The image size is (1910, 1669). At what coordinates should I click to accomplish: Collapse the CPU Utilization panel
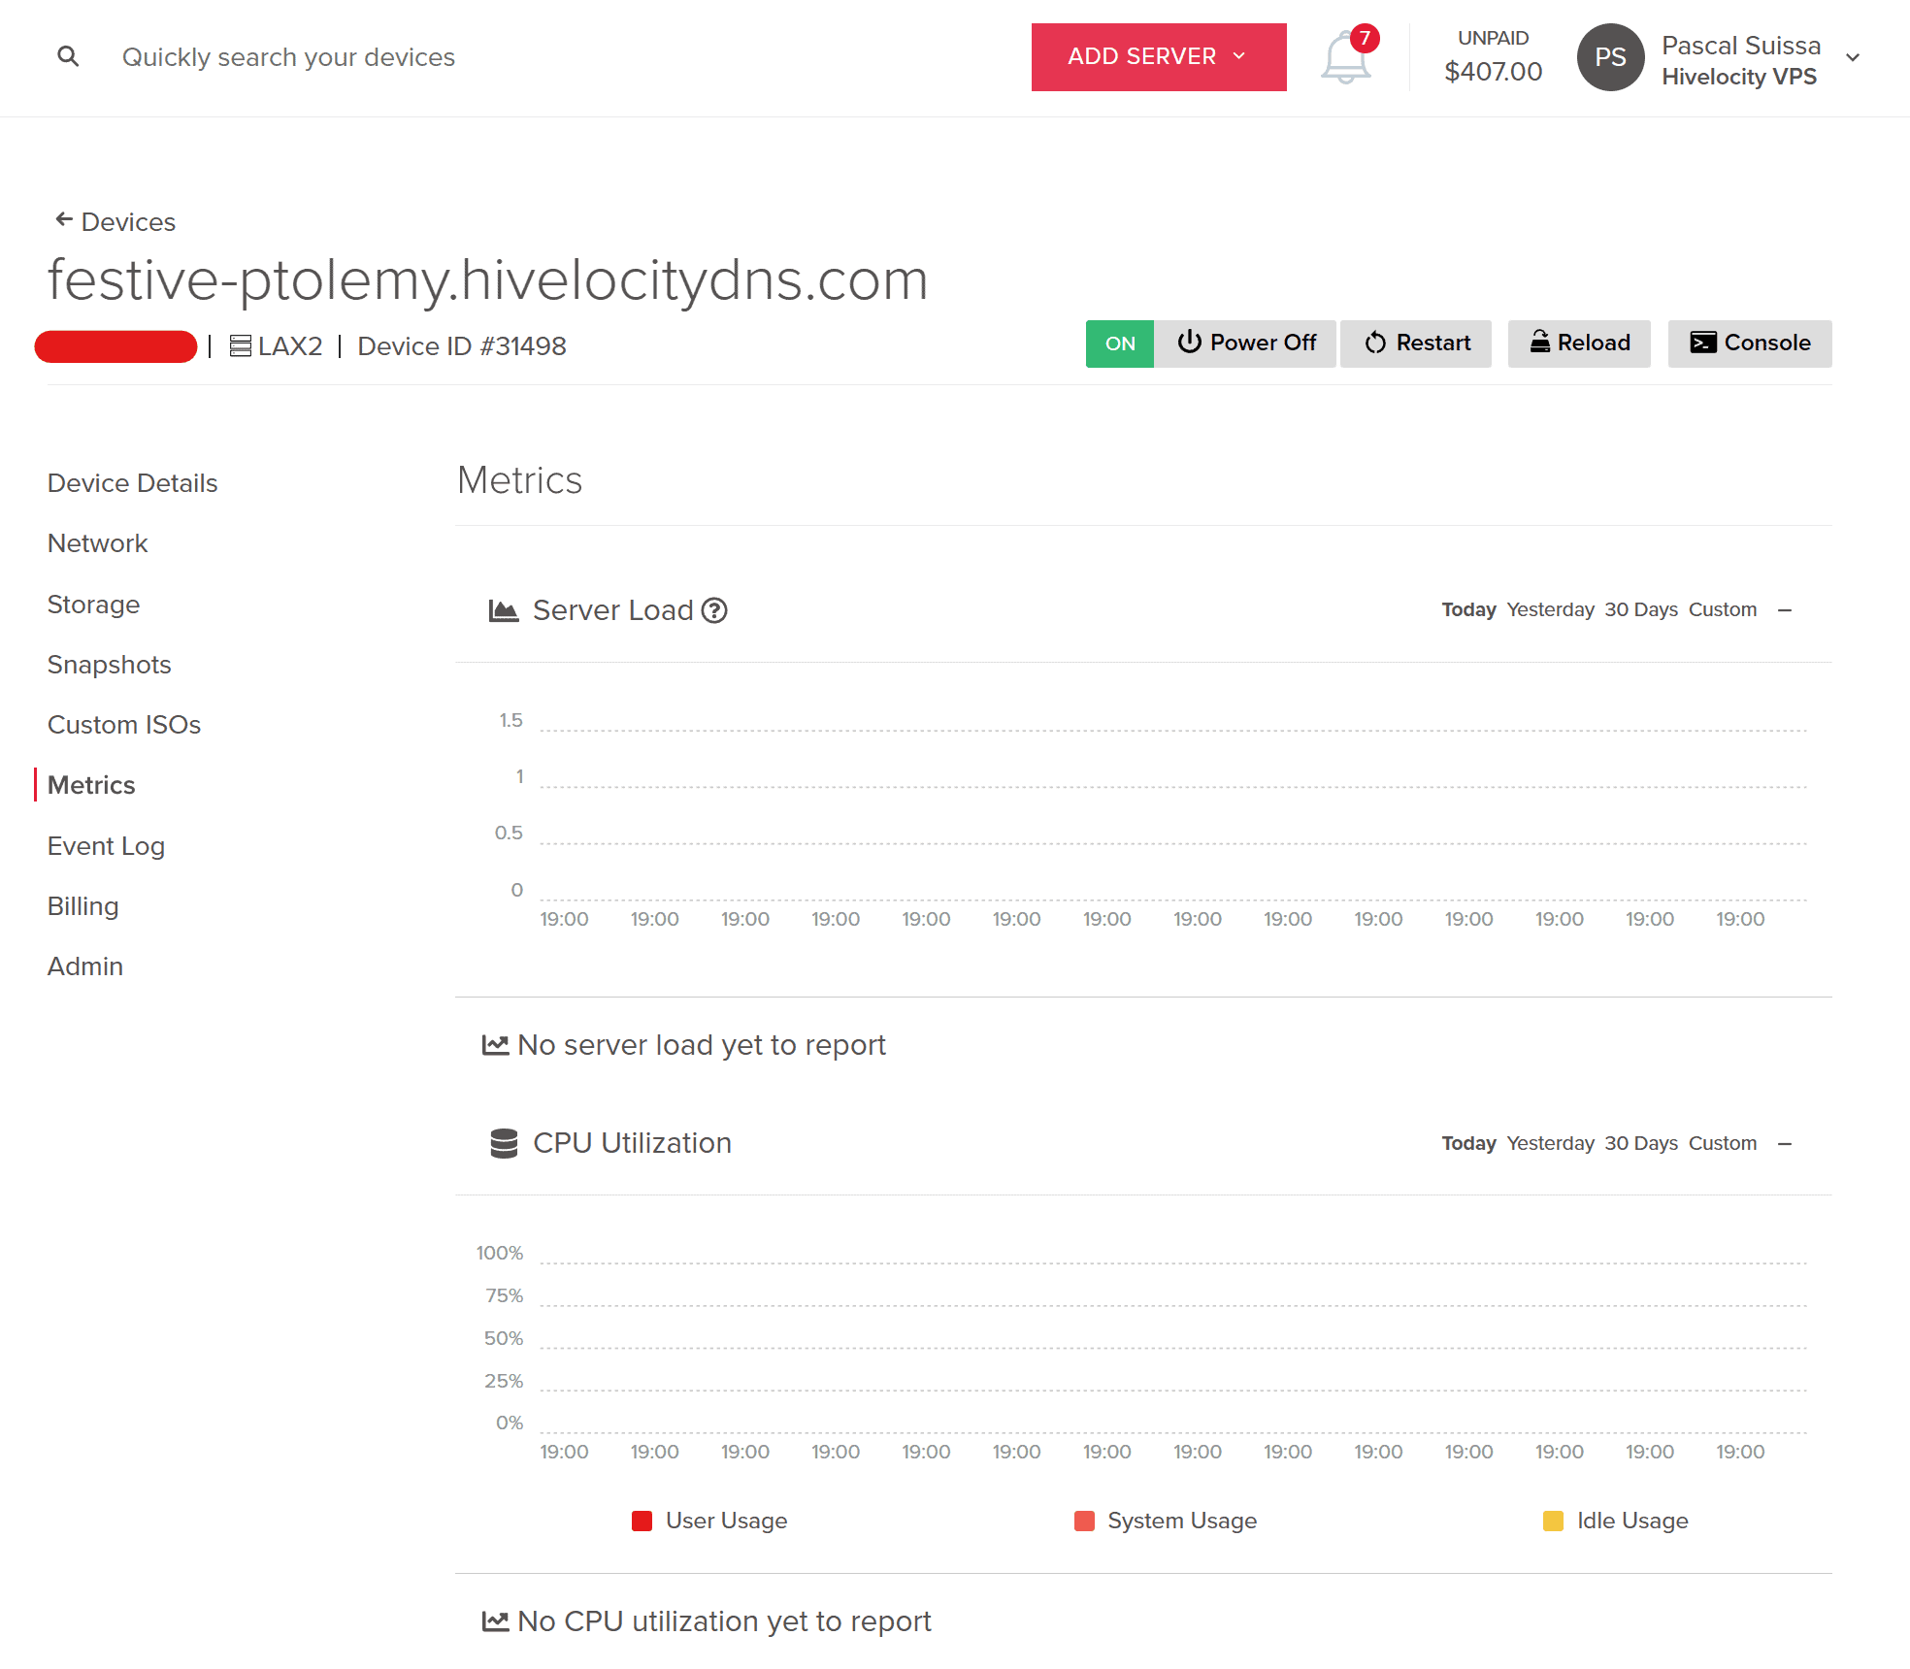(1785, 1144)
